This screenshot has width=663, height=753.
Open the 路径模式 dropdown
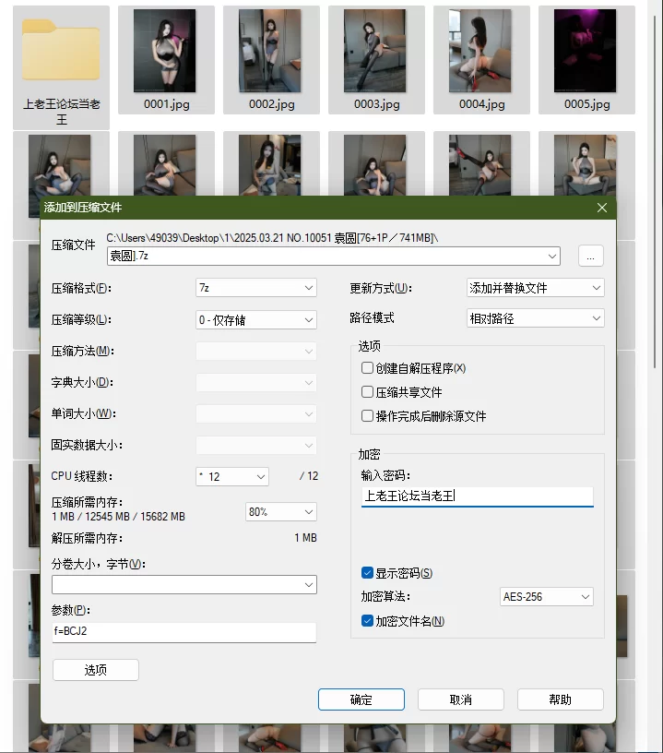pos(536,318)
